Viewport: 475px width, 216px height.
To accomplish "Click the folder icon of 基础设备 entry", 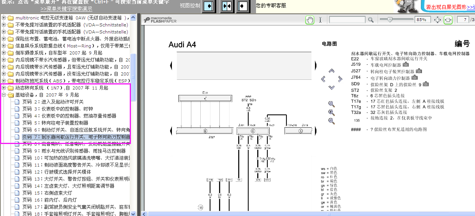I will pyautogui.click(x=11, y=95).
